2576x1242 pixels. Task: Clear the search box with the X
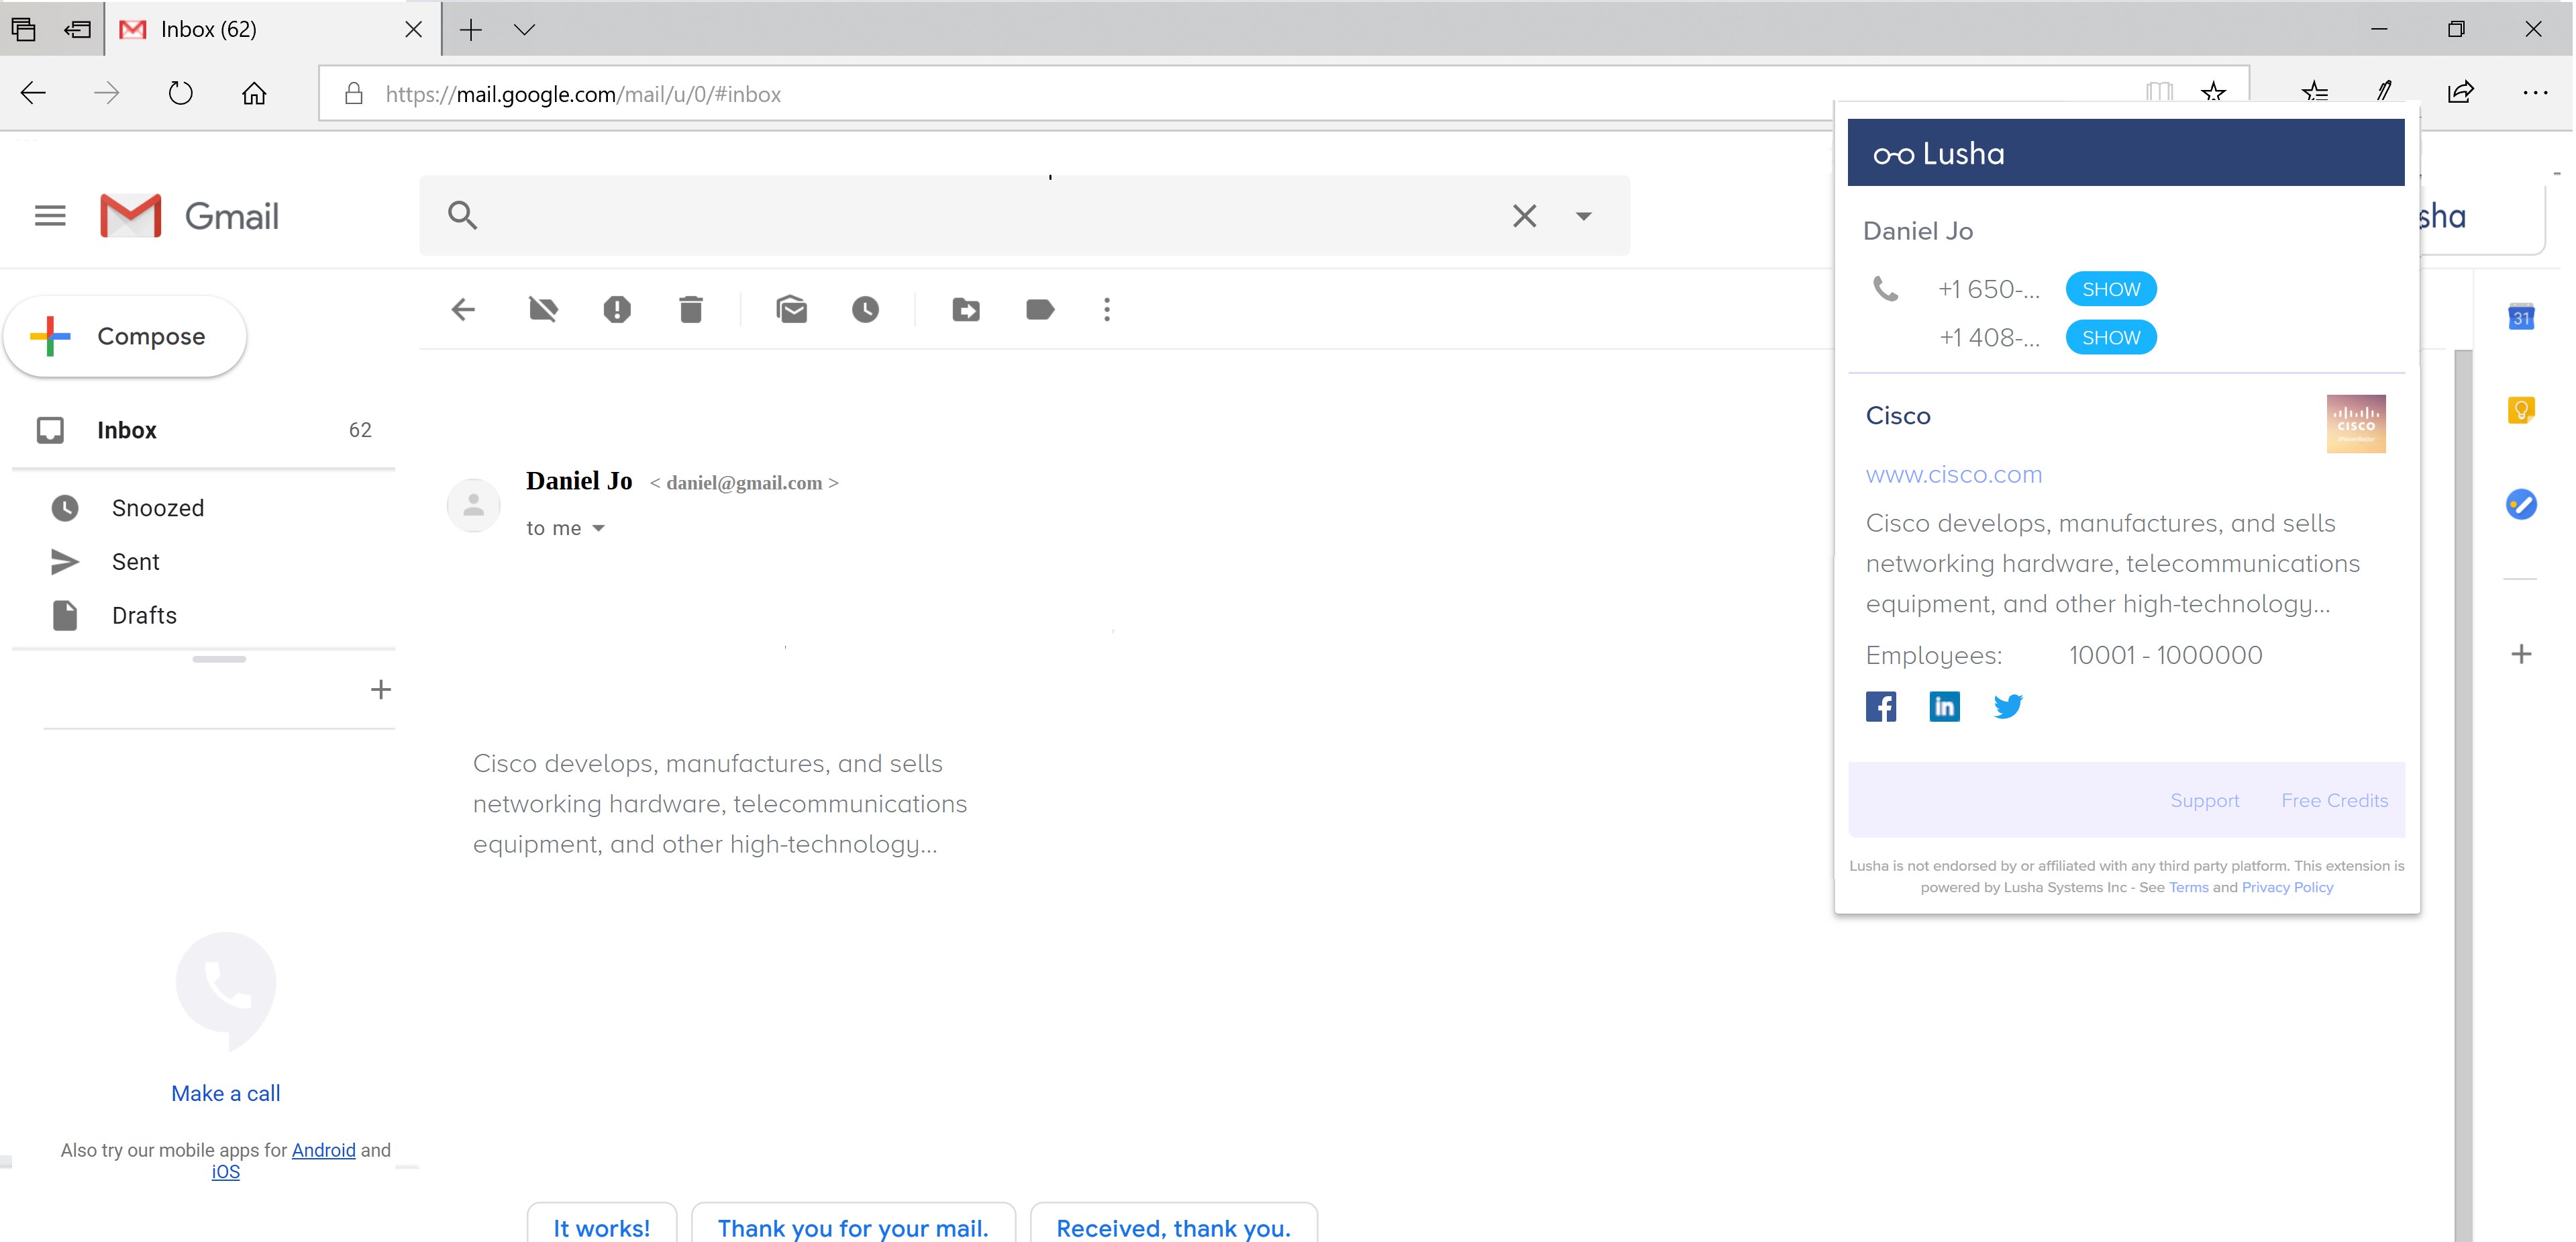tap(1524, 216)
